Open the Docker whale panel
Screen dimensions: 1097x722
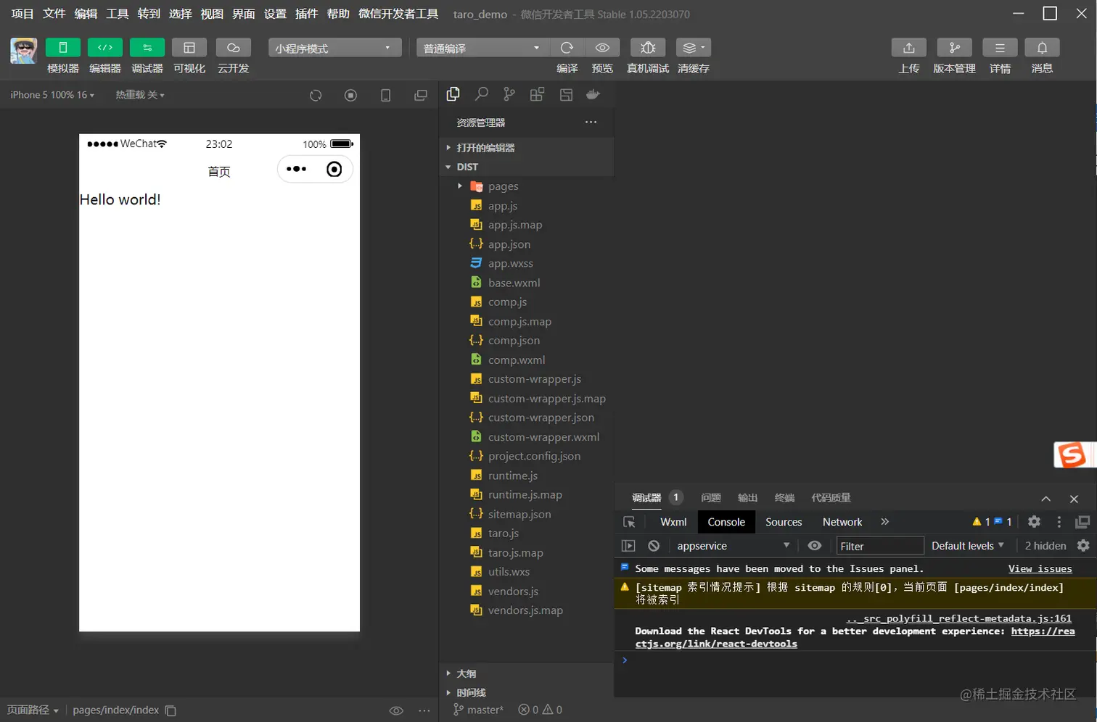pos(593,94)
